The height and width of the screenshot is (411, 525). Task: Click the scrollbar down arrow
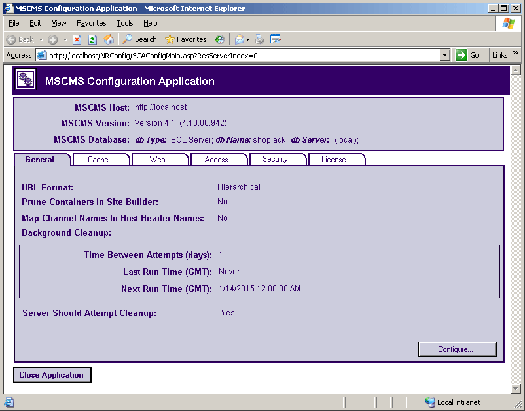[515, 389]
